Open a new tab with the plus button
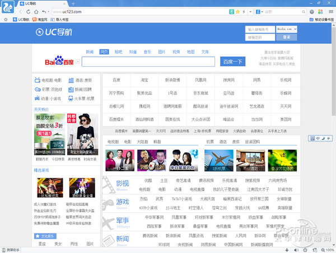This screenshot has height=253, width=336. (x=73, y=4)
